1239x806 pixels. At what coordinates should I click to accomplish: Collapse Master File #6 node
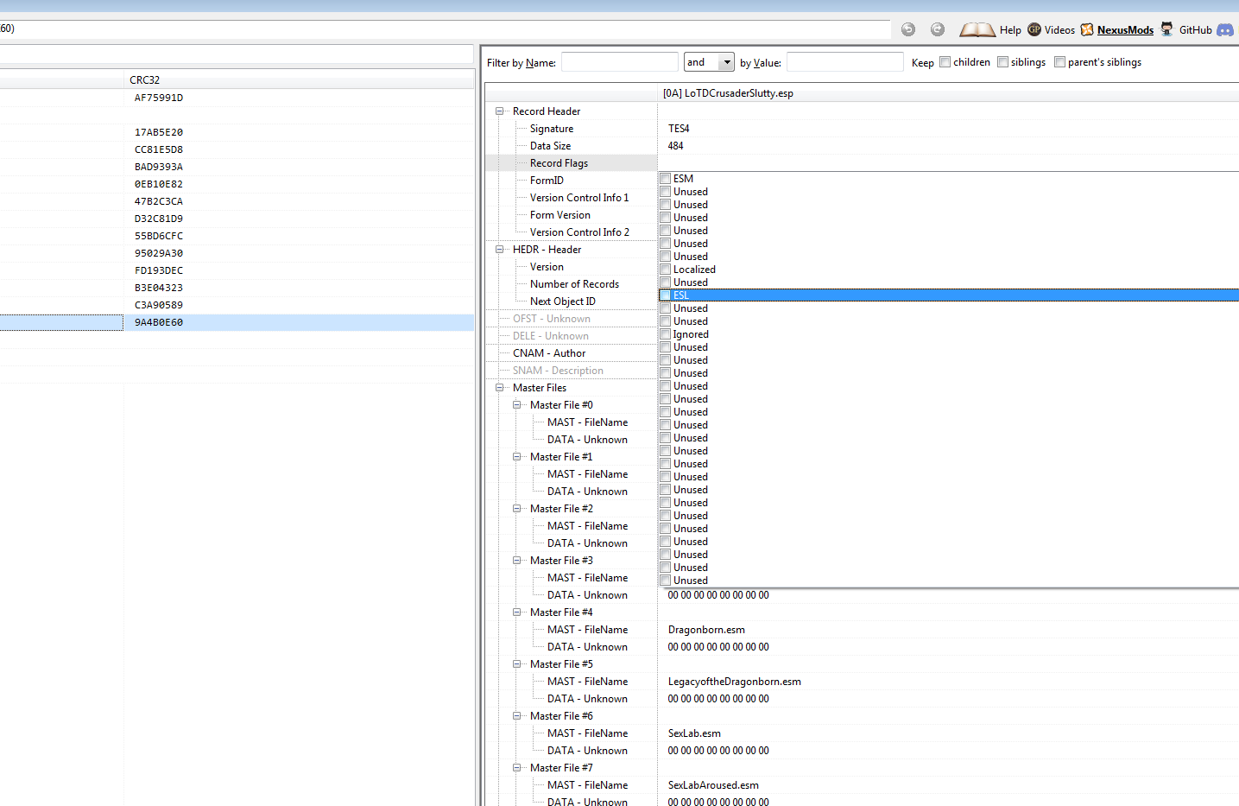click(516, 716)
